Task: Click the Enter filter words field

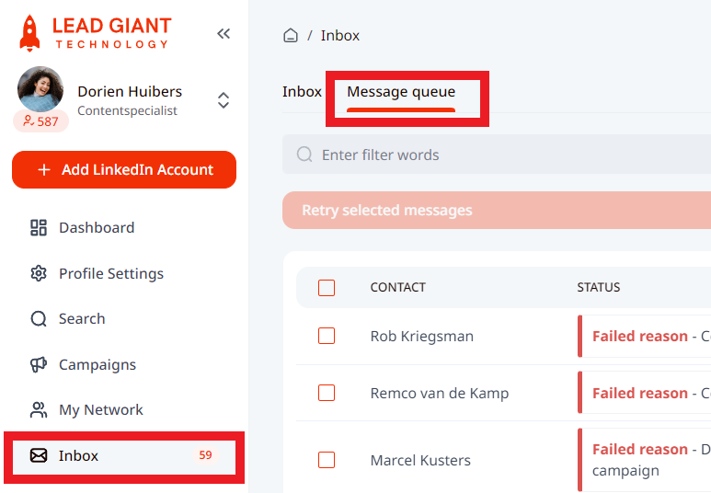Action: tap(506, 155)
